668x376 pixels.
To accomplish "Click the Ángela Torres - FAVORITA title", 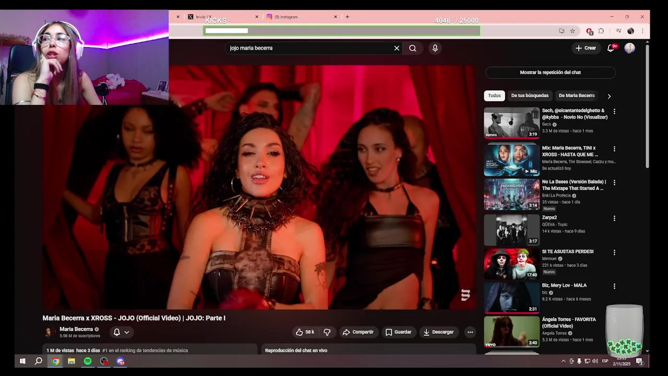I will click(x=569, y=323).
